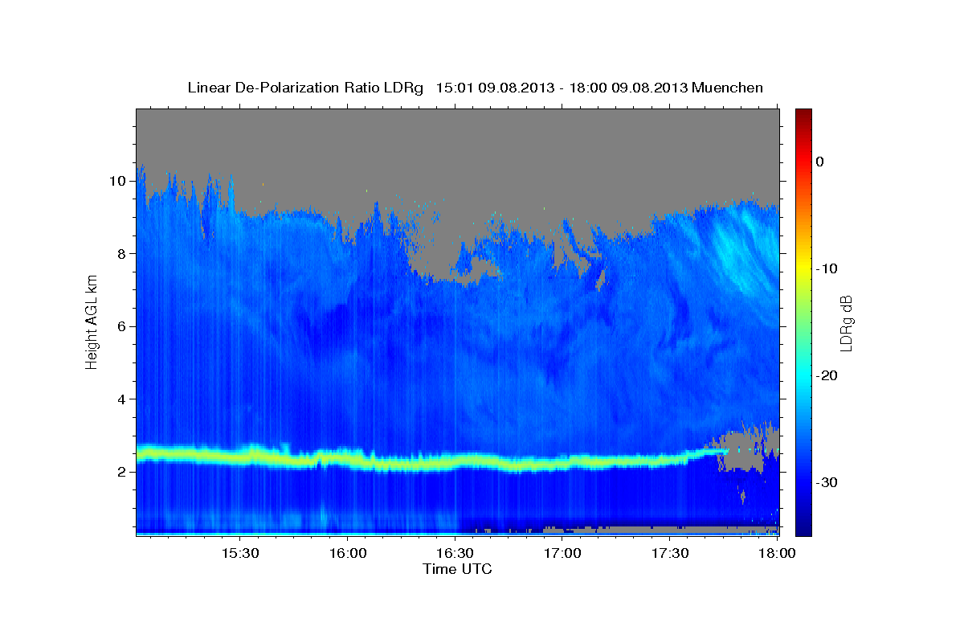Click the colorbar value 0

point(819,162)
